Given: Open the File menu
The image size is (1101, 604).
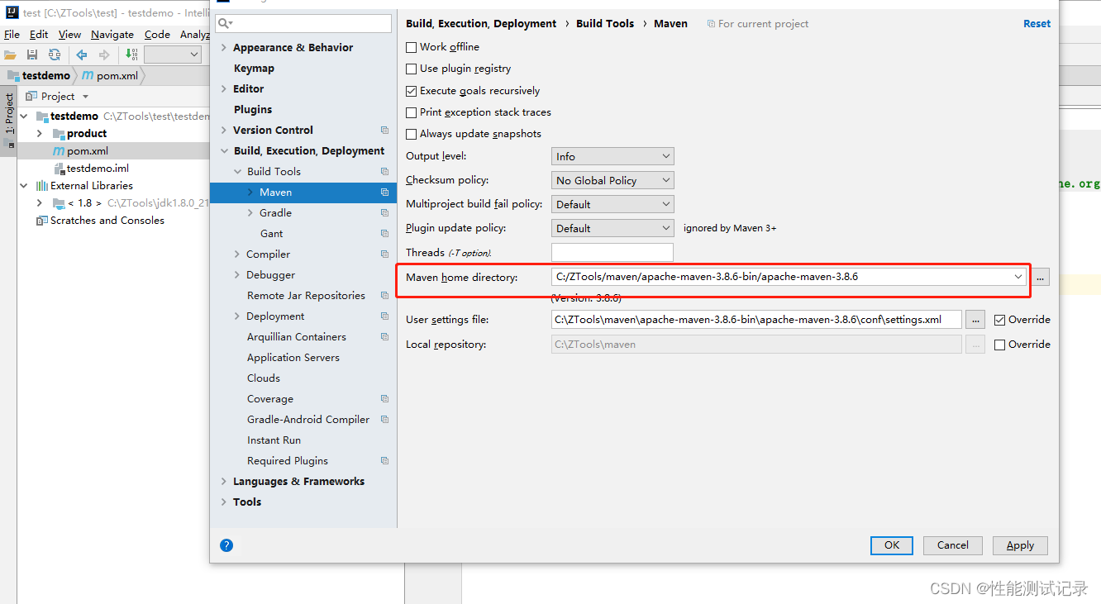Looking at the screenshot, I should click(x=12, y=34).
